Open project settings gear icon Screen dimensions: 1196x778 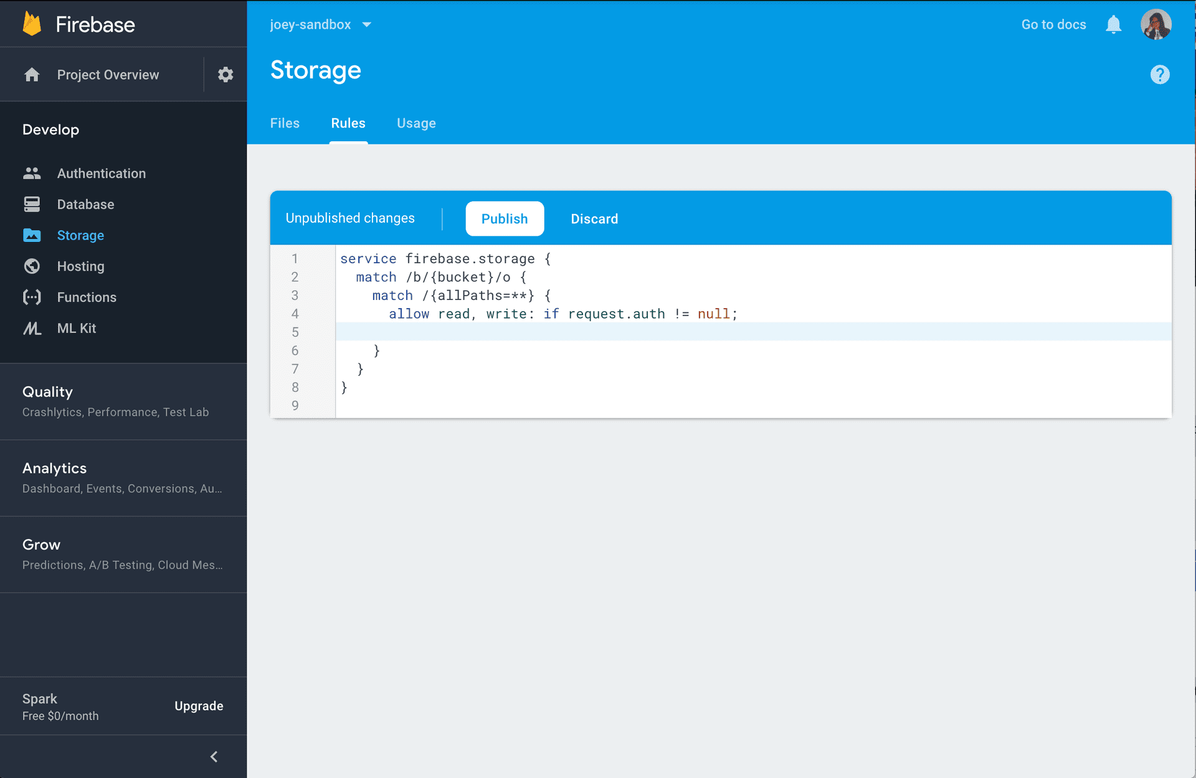pos(225,75)
